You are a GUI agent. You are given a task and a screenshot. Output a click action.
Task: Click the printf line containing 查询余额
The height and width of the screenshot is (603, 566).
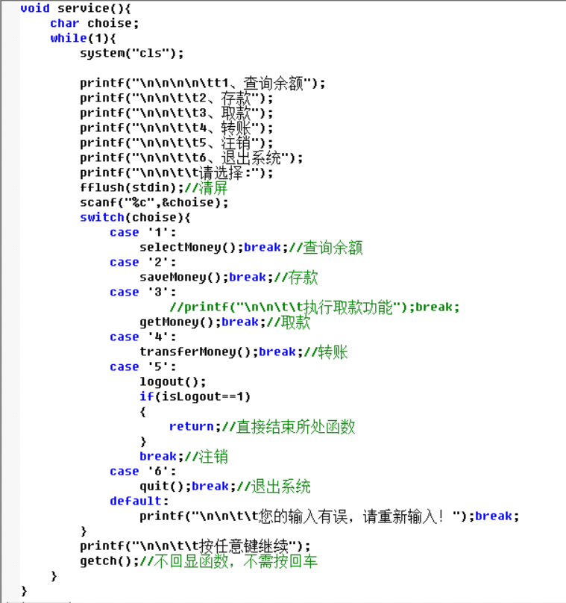(203, 84)
